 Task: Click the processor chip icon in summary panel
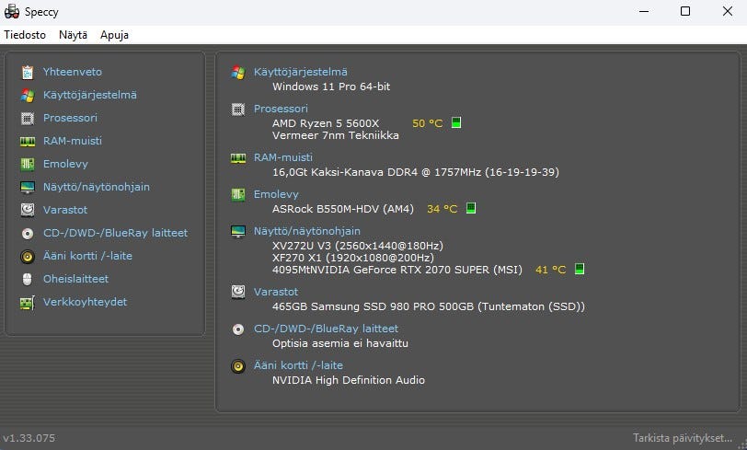238,110
